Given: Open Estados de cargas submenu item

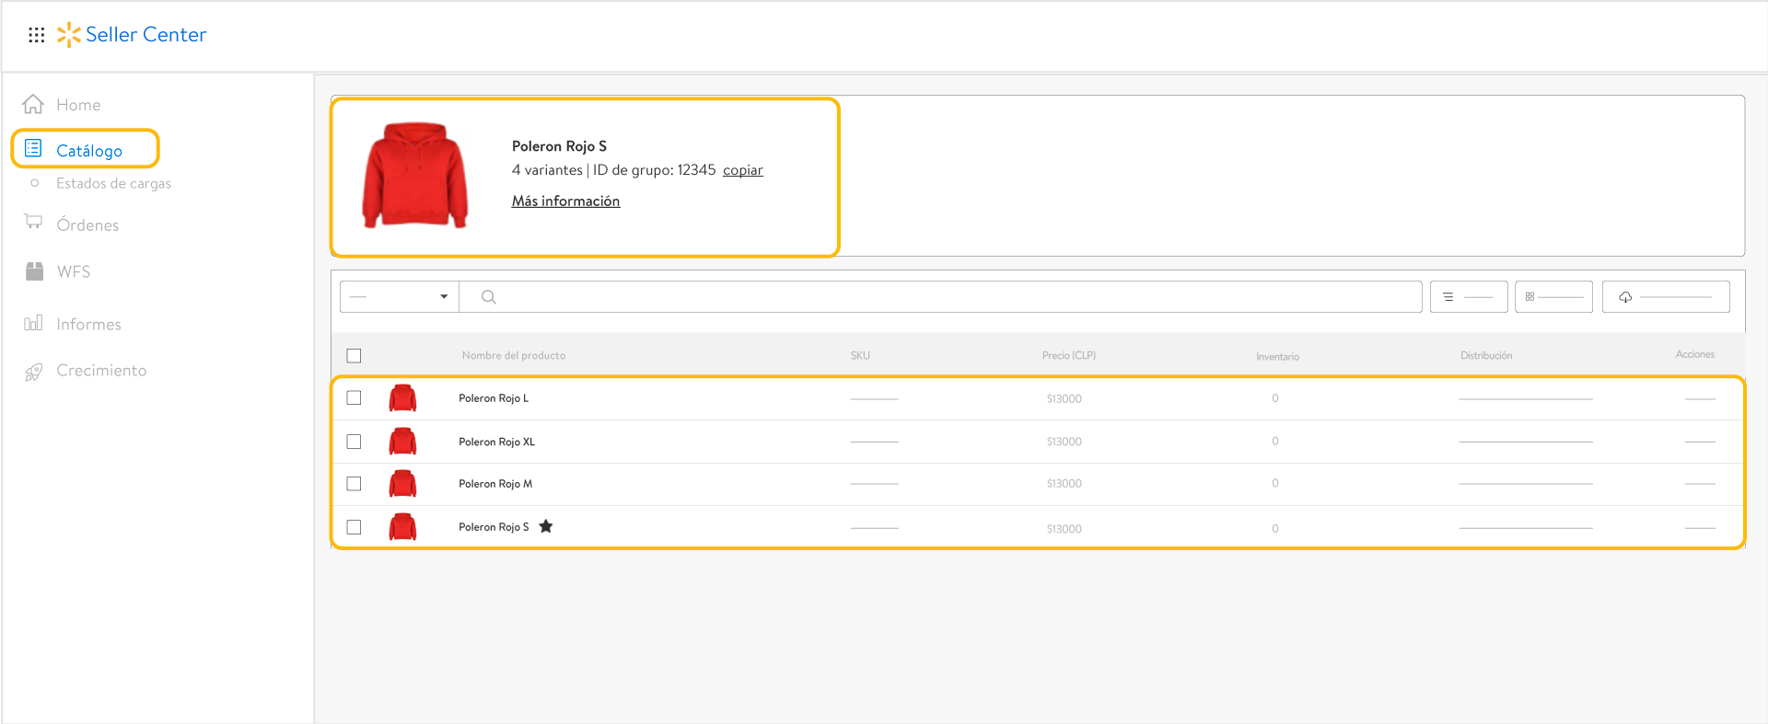Looking at the screenshot, I should (x=113, y=183).
